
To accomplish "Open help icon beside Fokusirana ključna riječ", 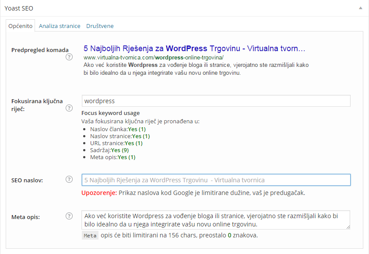I will [x=69, y=108].
